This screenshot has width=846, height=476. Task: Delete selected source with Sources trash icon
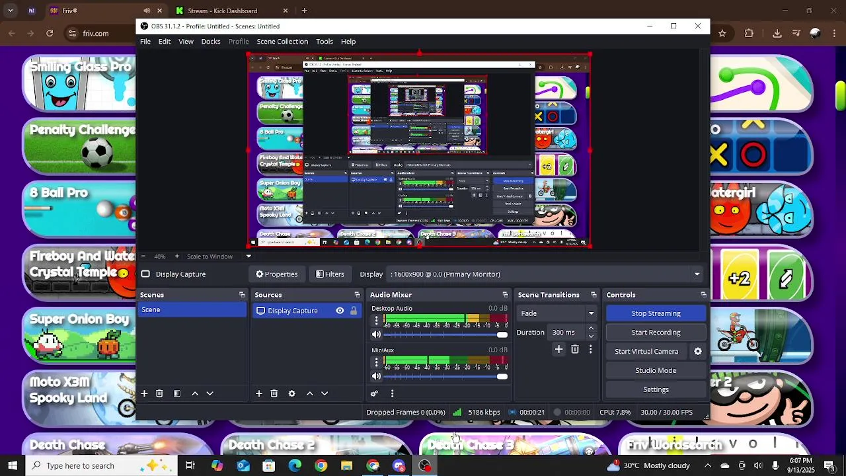click(x=274, y=393)
